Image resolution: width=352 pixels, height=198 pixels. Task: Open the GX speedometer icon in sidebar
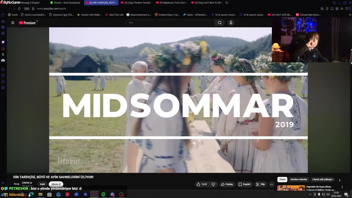[3, 15]
